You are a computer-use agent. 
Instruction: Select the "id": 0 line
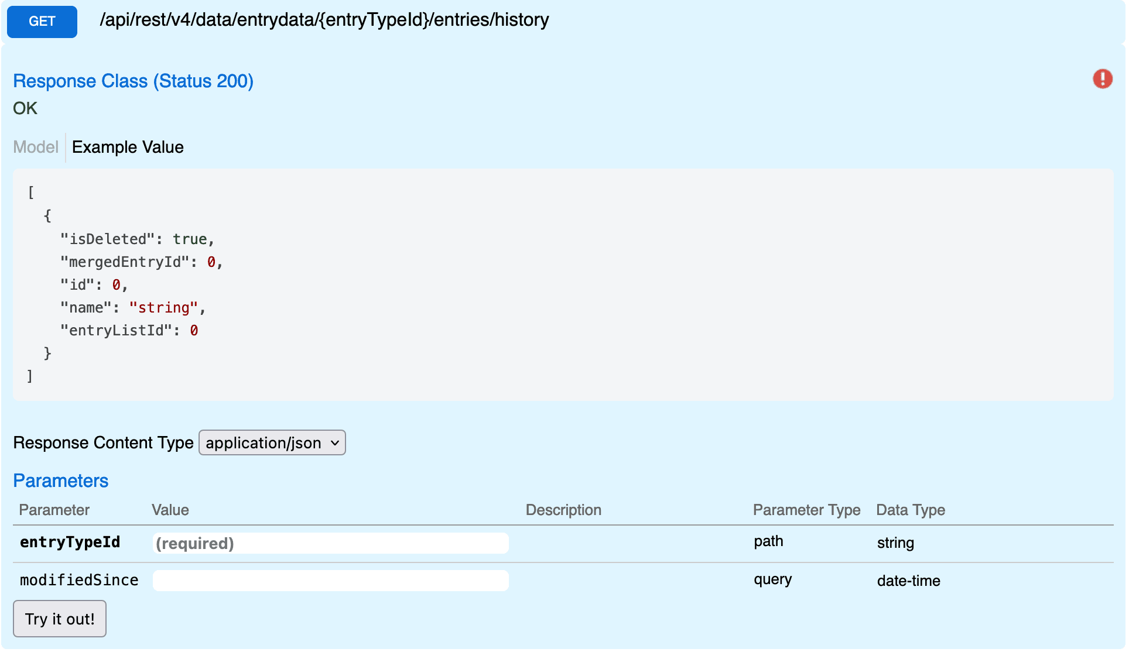(x=94, y=284)
